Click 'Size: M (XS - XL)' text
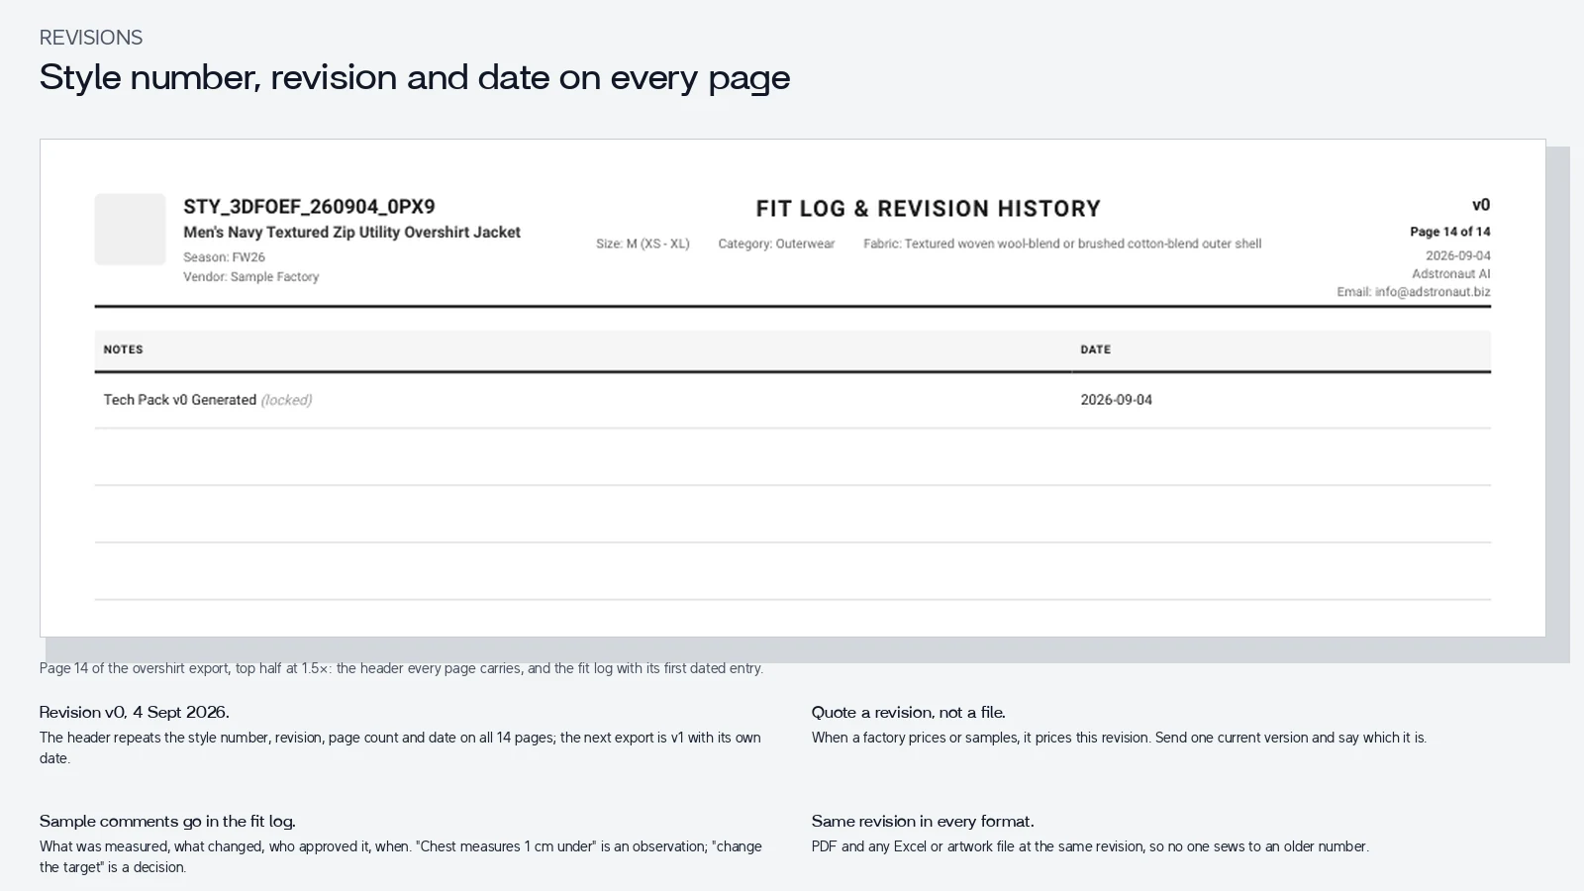The height and width of the screenshot is (891, 1584). tap(643, 244)
